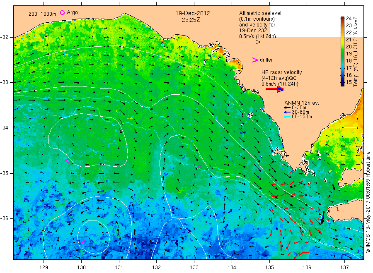Click the black 0-30m ANMN arrow
Viewport: 373px width, 273px height.
[287, 108]
